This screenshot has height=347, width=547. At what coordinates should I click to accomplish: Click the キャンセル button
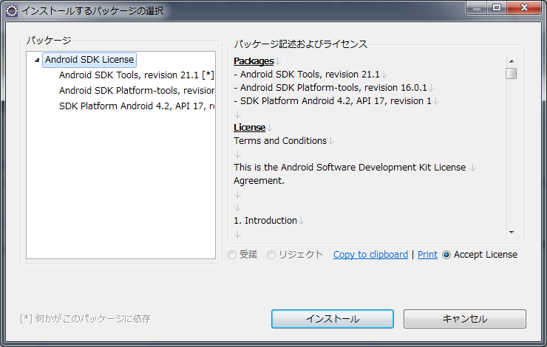(465, 319)
